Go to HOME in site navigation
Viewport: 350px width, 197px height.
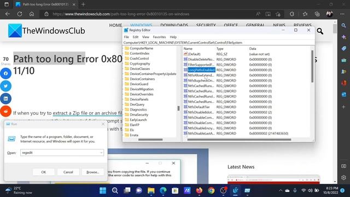click(x=115, y=25)
